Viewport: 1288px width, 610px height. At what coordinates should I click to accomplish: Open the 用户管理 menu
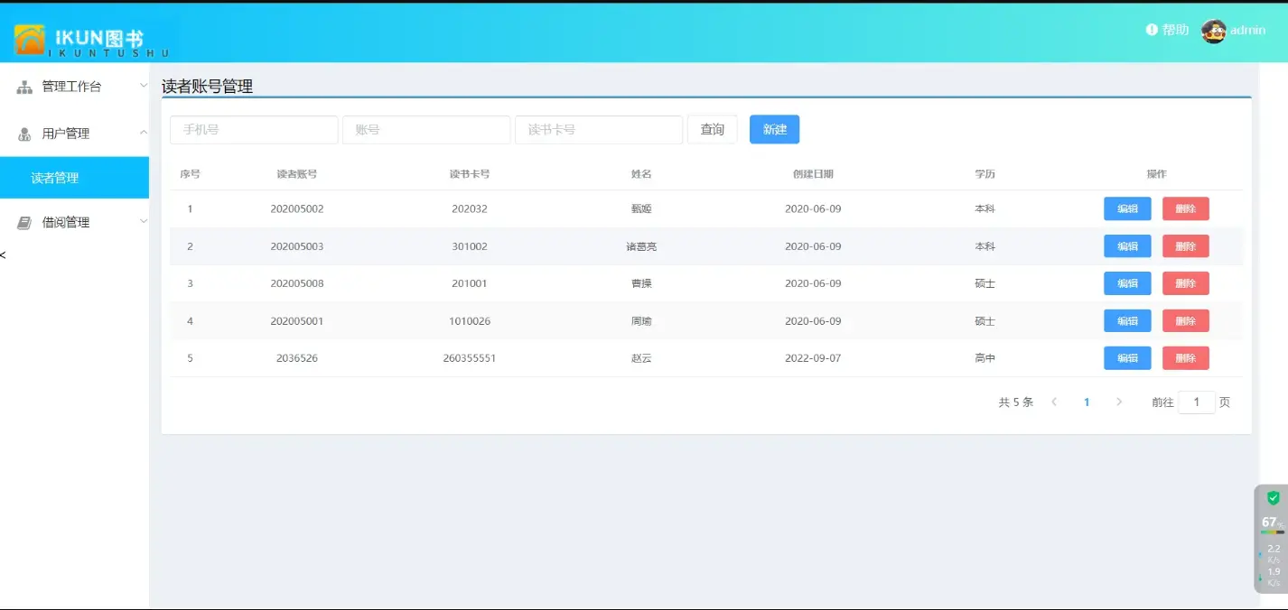(x=74, y=134)
